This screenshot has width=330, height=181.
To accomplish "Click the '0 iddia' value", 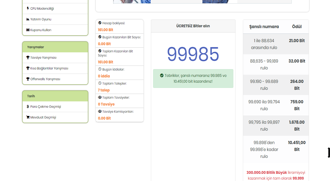I will click(104, 76).
